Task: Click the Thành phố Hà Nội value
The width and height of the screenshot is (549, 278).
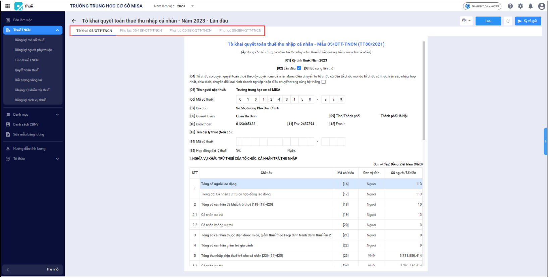Action: (394, 116)
